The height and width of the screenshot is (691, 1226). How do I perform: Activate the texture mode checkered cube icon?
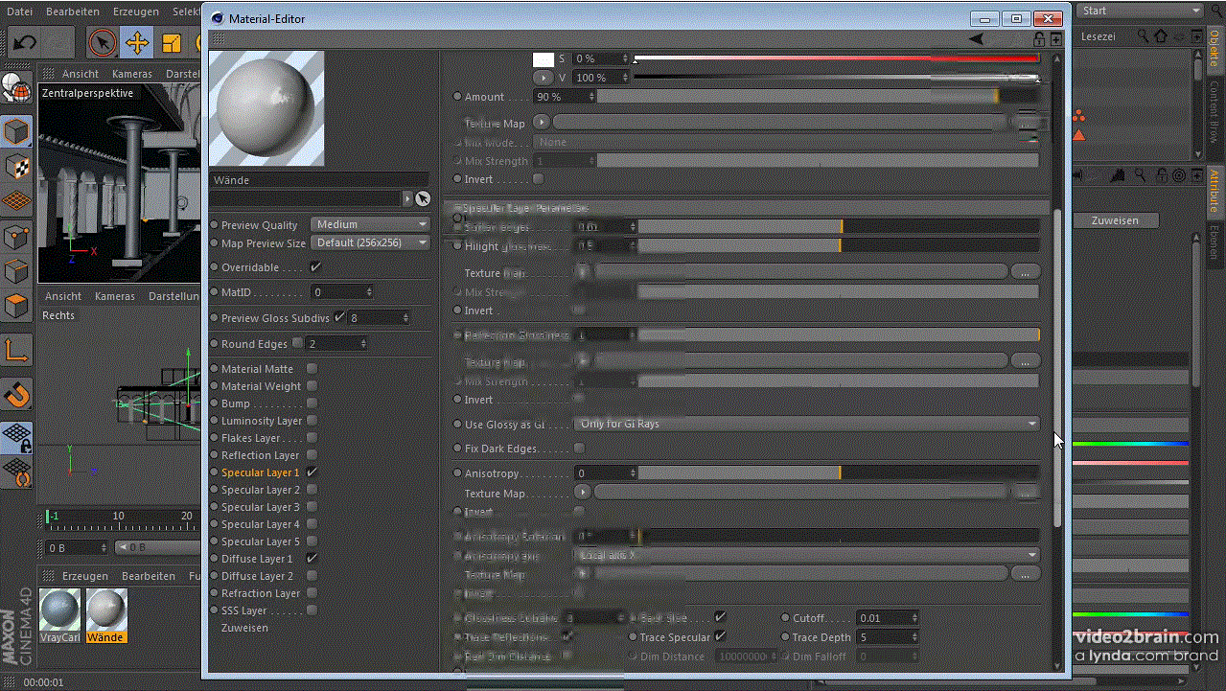tap(16, 166)
